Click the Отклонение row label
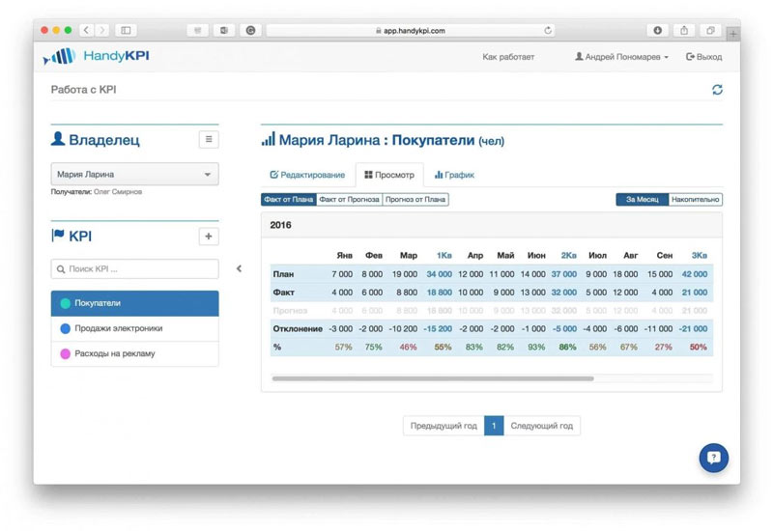Screen dimensions: 773x531 pyautogui.click(x=298, y=328)
